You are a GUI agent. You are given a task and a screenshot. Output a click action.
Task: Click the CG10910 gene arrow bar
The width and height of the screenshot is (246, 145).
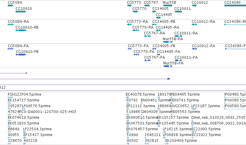pos(21,12)
